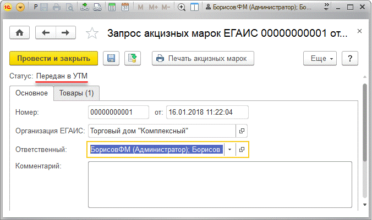
Task: Open help with question mark button
Action: coord(349,58)
